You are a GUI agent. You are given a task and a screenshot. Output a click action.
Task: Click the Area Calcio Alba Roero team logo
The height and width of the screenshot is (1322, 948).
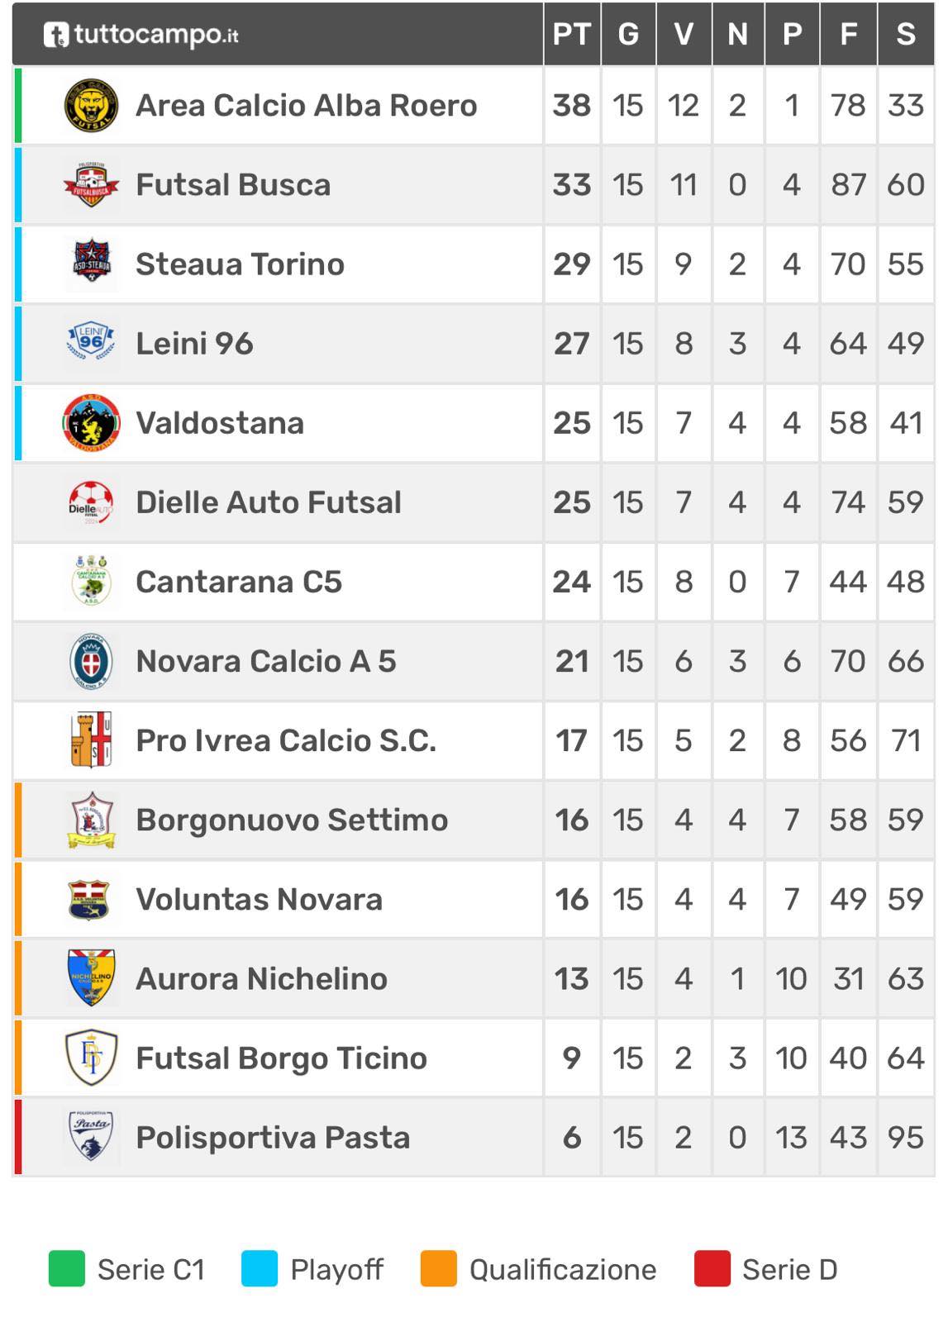[x=91, y=106]
